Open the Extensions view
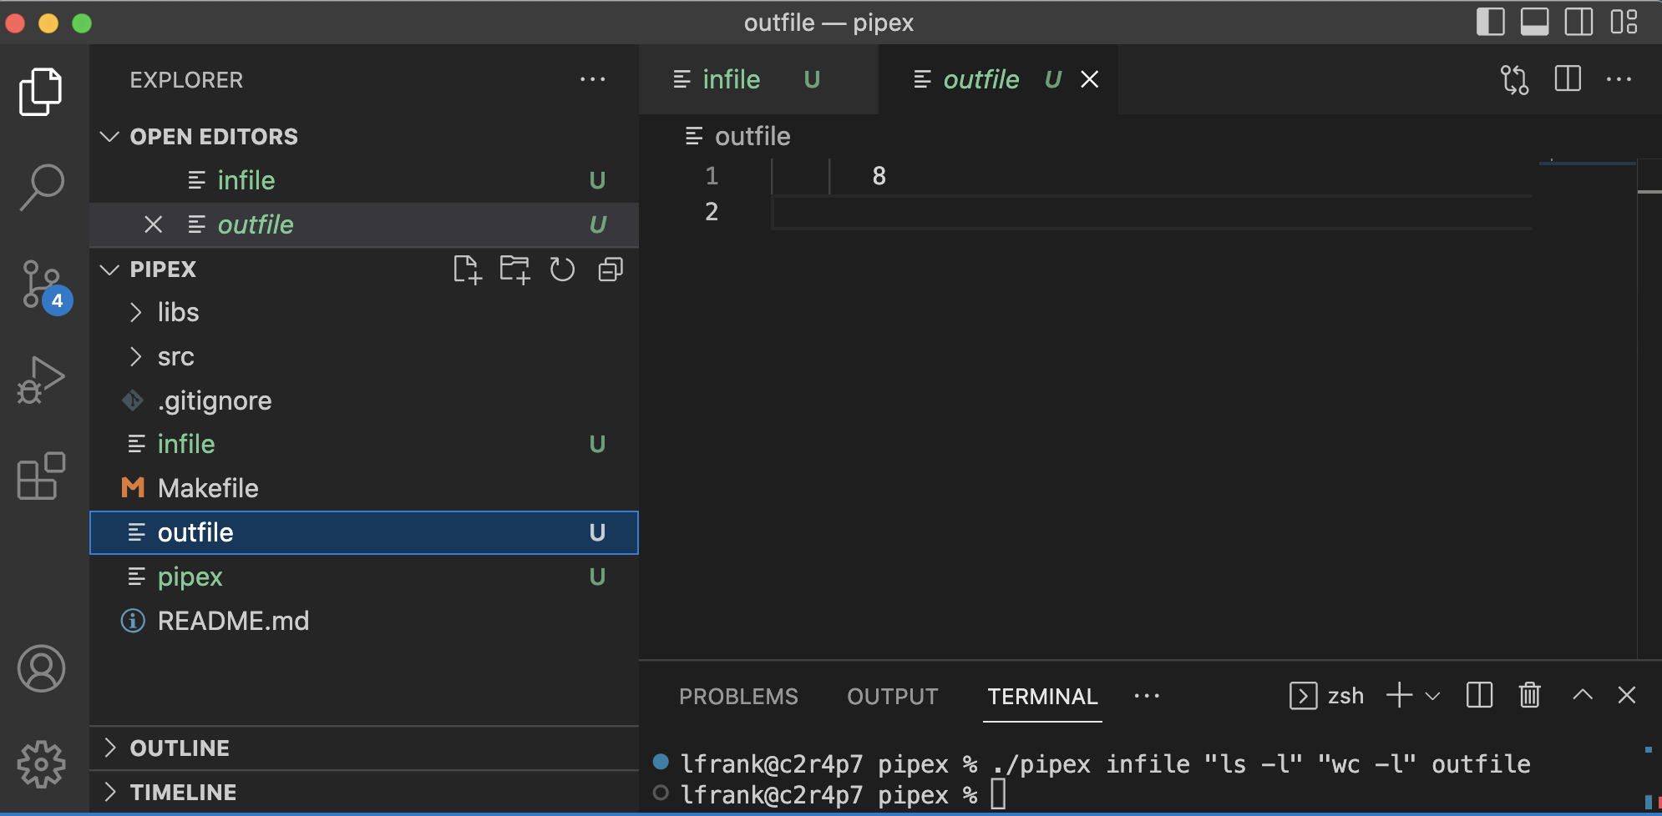 (x=40, y=476)
